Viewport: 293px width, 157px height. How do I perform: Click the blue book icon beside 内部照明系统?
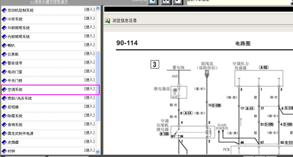pyautogui.click(x=4, y=37)
